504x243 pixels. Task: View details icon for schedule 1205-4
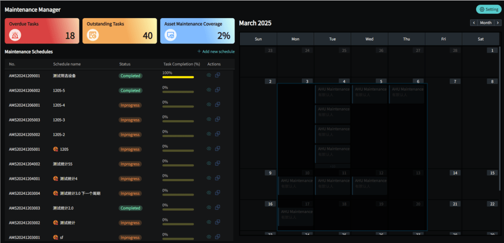coord(209,105)
